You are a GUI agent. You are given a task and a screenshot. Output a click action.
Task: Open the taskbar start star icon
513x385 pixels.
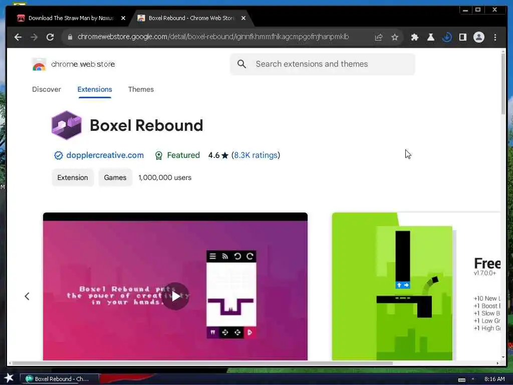click(x=9, y=378)
